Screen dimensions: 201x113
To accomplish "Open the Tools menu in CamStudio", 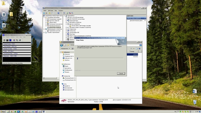I will coord(17,37).
